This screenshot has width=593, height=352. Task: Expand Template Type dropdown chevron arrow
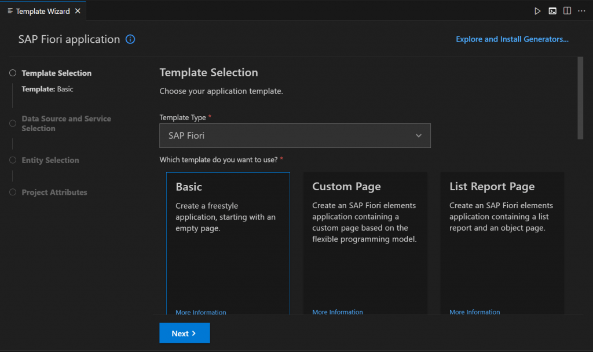(418, 135)
